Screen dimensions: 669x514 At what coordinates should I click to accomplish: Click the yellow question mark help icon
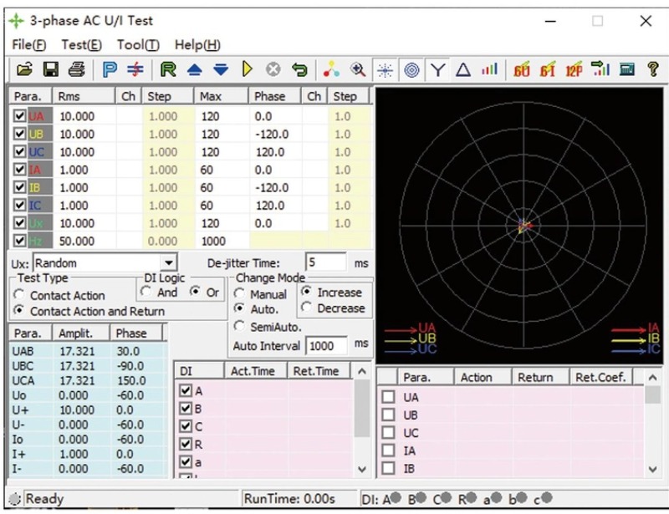(653, 70)
